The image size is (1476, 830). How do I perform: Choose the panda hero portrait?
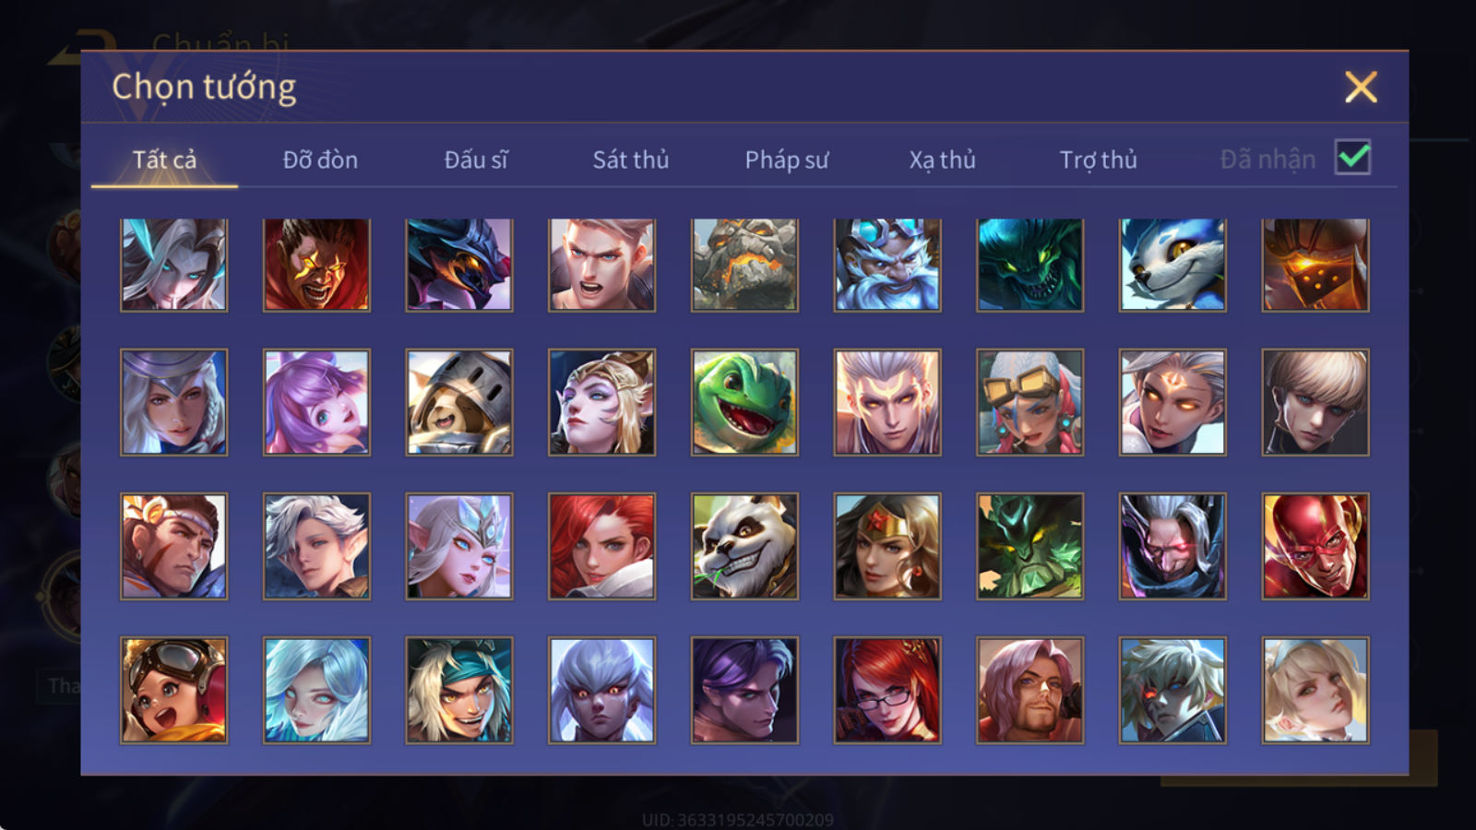pos(744,546)
